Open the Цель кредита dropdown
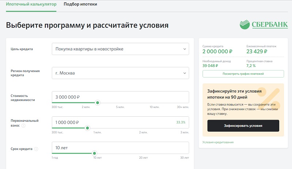The height and width of the screenshot is (169, 292). click(120, 49)
